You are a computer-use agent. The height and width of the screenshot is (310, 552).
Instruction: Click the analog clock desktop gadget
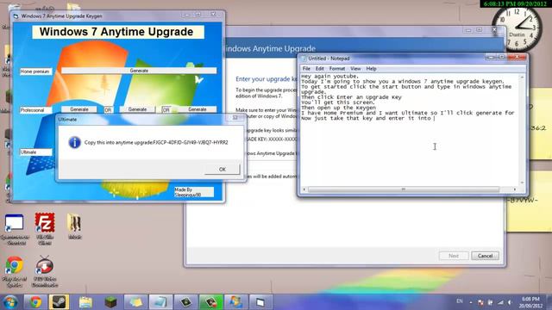coord(517,28)
